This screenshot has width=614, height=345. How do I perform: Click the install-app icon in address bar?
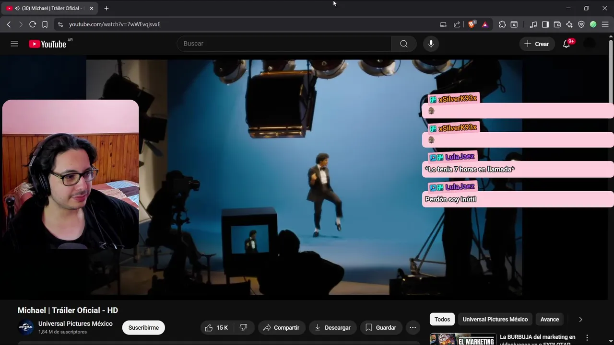tap(443, 24)
